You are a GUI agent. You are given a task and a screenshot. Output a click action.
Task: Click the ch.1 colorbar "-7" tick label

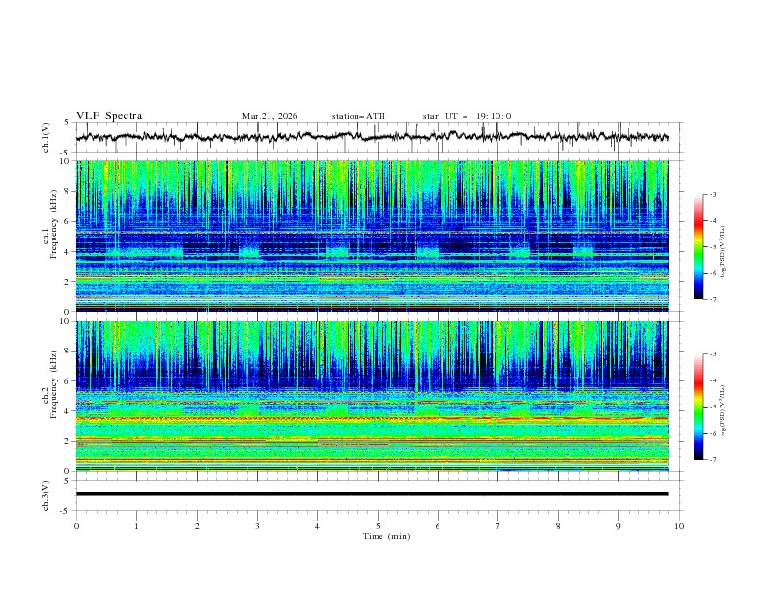(x=712, y=299)
